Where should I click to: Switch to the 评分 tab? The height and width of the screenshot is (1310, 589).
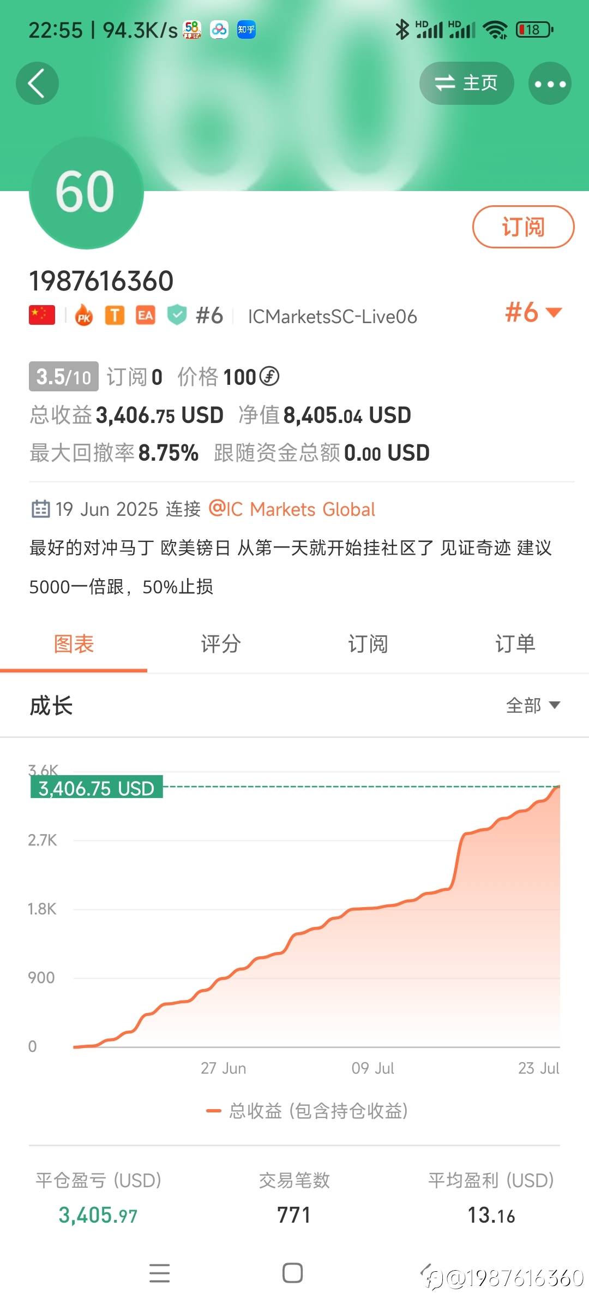tap(221, 644)
